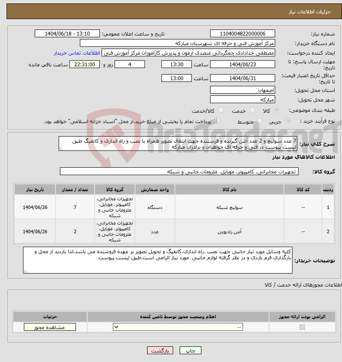Select the جزیی purchase type radio
The width and height of the screenshot is (342, 362).
[288, 121]
